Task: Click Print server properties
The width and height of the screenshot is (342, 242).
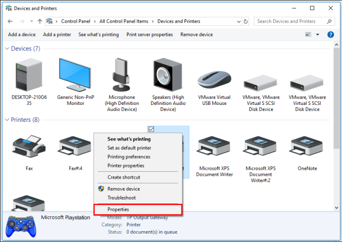Action: tap(149, 35)
